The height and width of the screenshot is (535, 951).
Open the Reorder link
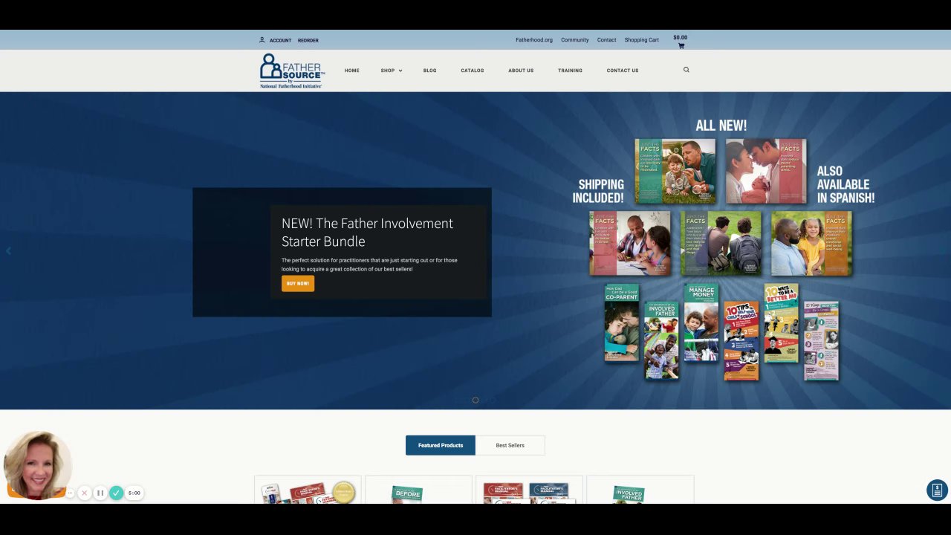tap(308, 40)
